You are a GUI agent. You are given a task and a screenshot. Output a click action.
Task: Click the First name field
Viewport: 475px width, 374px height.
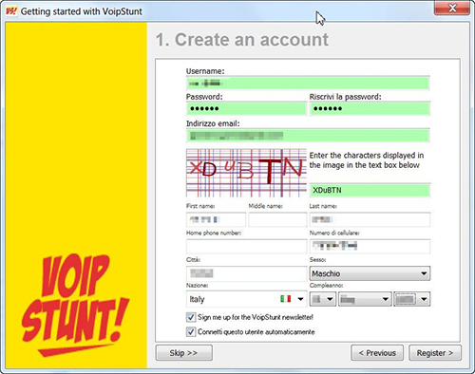[216, 219]
